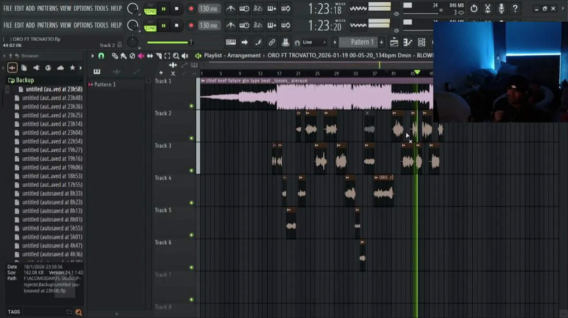Open HELP in the upper menu bar
Viewport: 568px width, 318px height.
(116, 8)
